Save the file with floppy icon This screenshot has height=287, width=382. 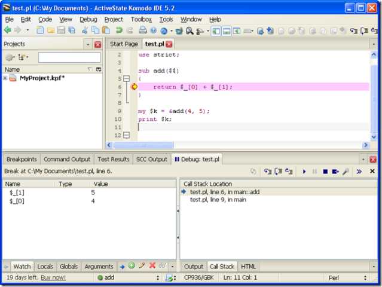pos(61,30)
